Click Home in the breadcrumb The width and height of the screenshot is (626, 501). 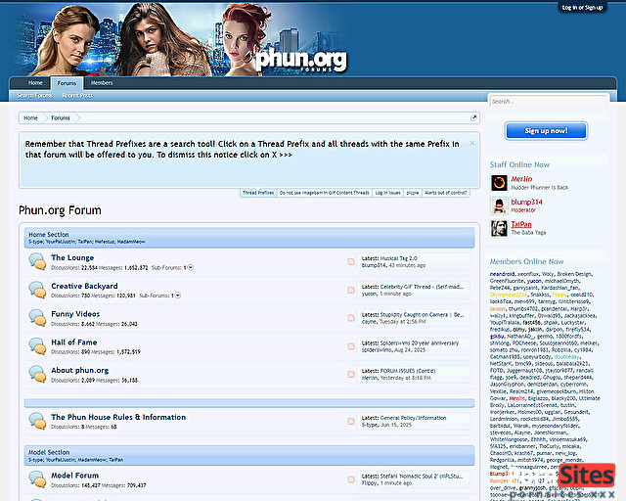(30, 117)
